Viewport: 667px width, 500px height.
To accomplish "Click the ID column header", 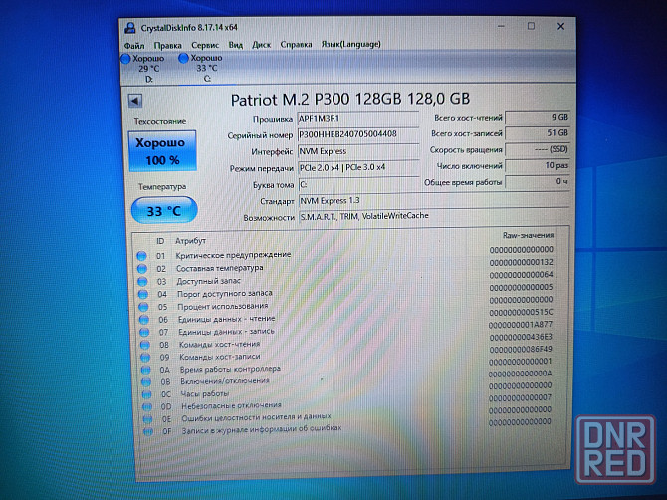I will pos(160,241).
